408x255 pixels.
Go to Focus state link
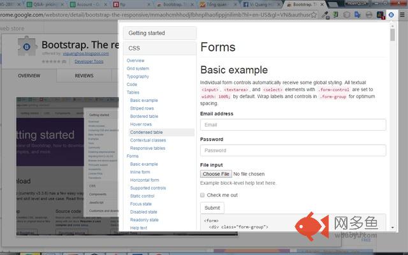pyautogui.click(x=141, y=204)
